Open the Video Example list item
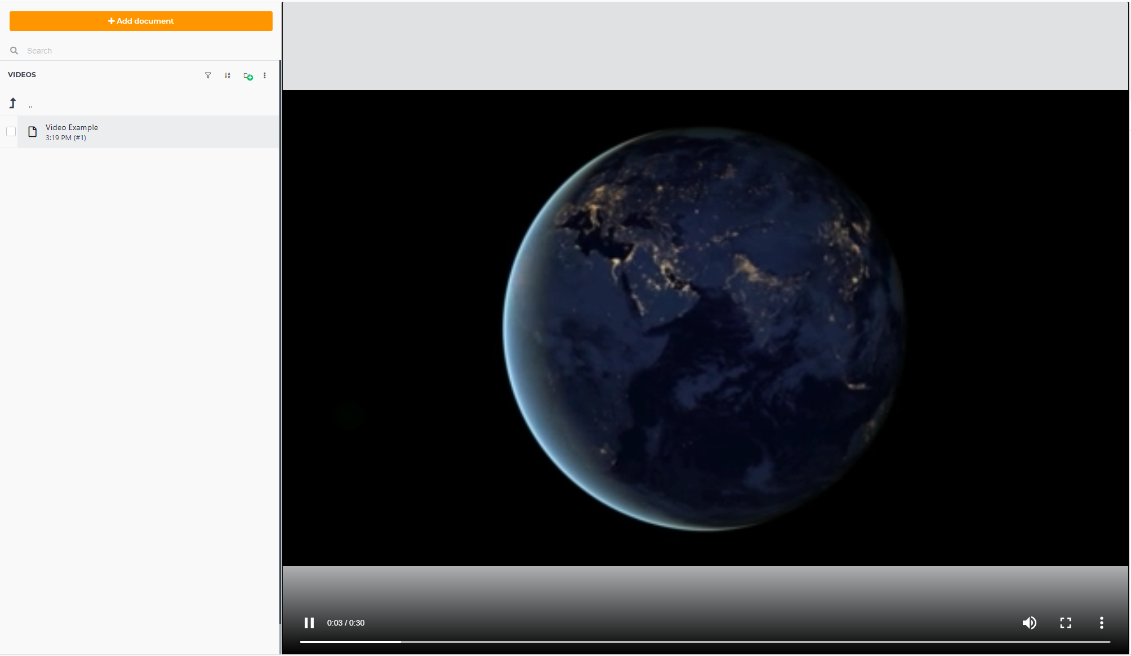Image resolution: width=1131 pixels, height=656 pixels. (148, 132)
